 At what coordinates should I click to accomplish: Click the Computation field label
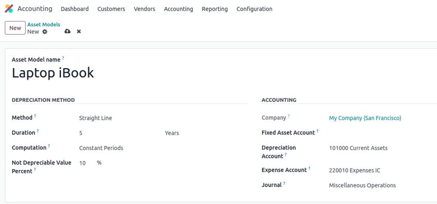29,147
